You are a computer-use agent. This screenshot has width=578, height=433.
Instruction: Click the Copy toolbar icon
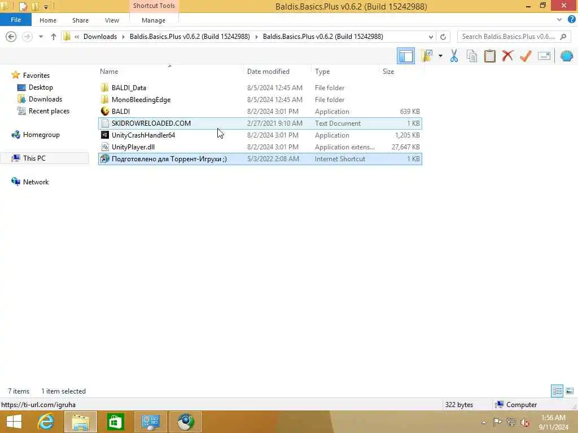point(472,56)
